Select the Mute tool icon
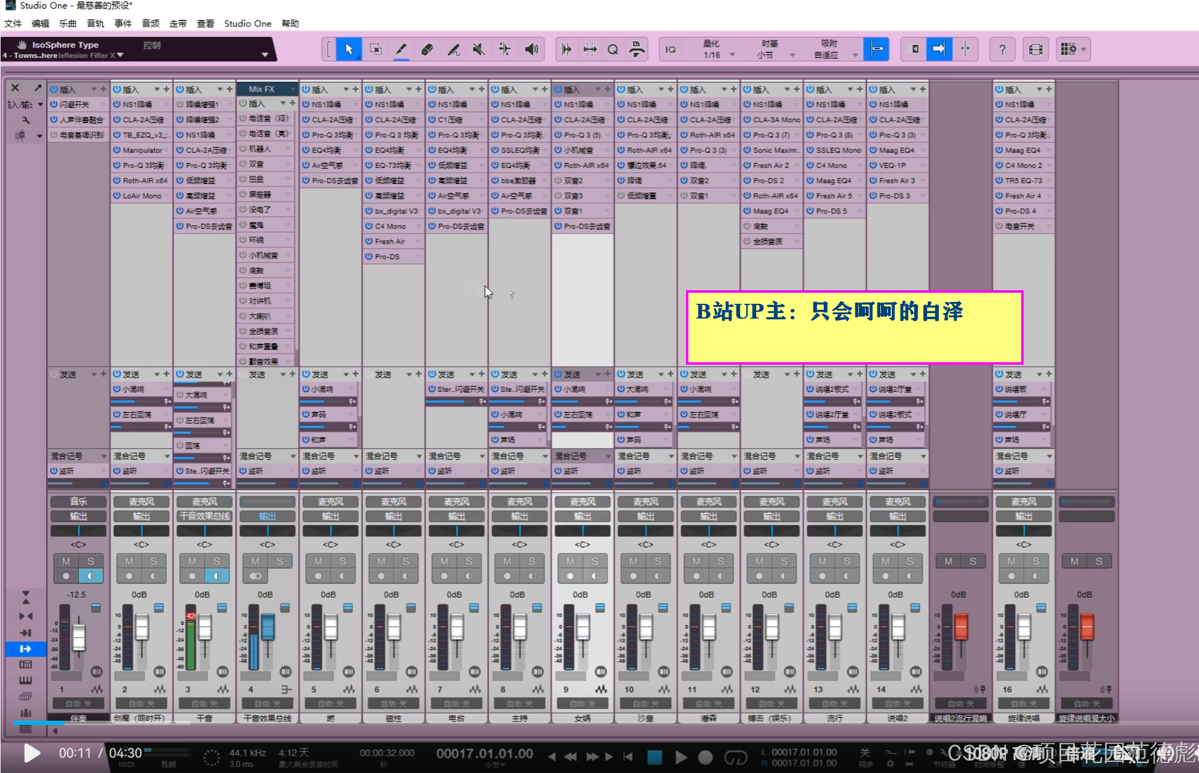This screenshot has width=1199, height=773. [x=479, y=49]
